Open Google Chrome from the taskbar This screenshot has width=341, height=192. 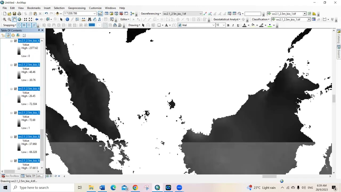[135, 188]
